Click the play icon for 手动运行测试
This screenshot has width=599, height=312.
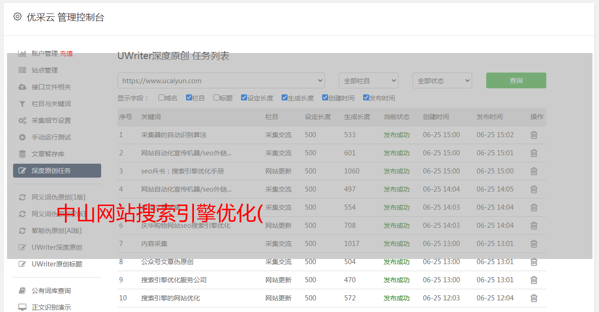point(22,137)
